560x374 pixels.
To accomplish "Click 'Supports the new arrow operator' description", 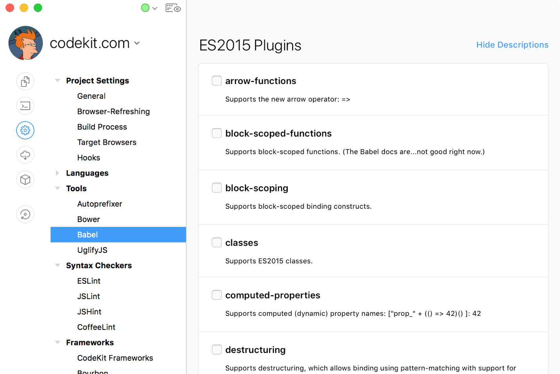I will [x=288, y=99].
